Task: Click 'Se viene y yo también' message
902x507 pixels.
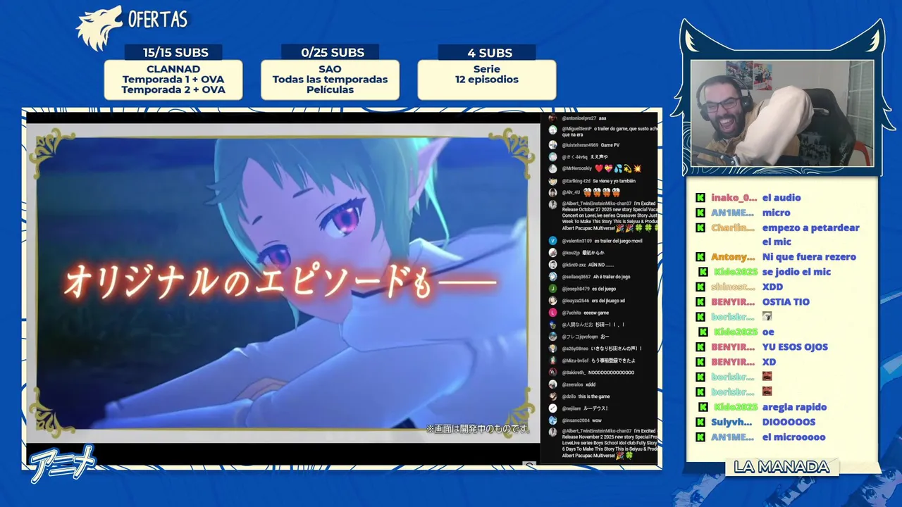Action: click(614, 181)
